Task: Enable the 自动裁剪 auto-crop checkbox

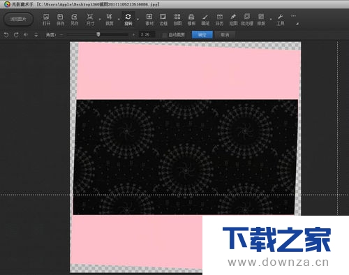Action: point(165,35)
